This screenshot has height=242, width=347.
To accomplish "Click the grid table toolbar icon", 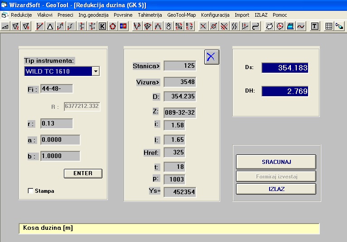I will (329, 27).
